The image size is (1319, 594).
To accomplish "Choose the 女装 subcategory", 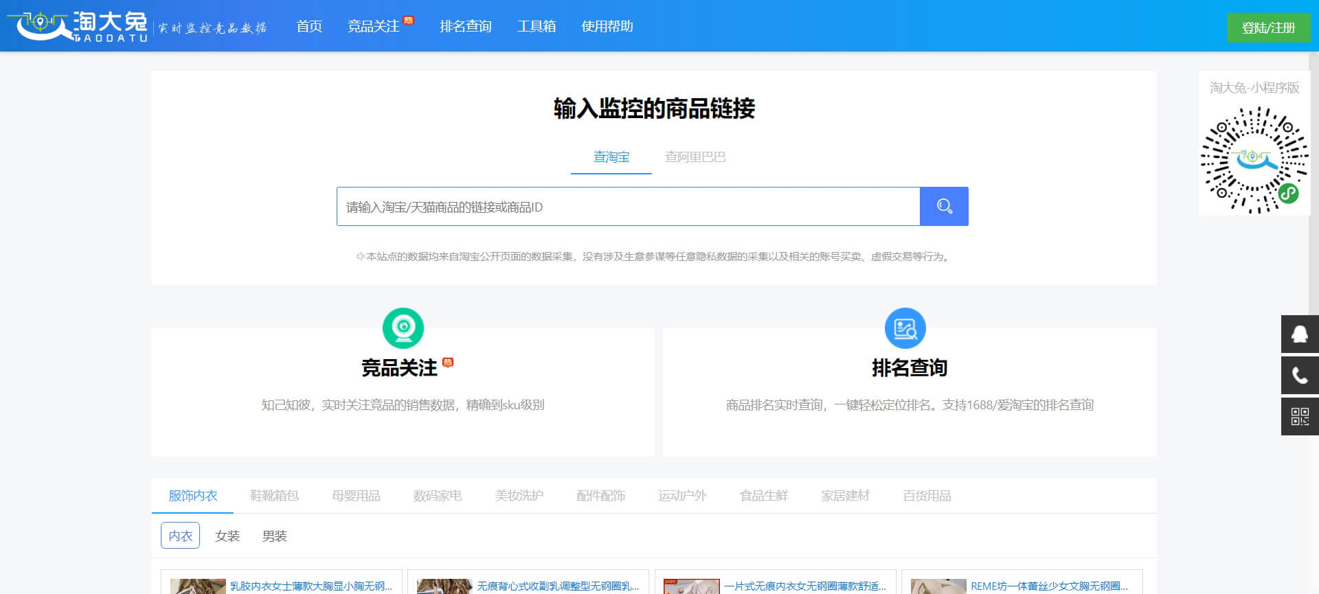I will click(x=227, y=536).
